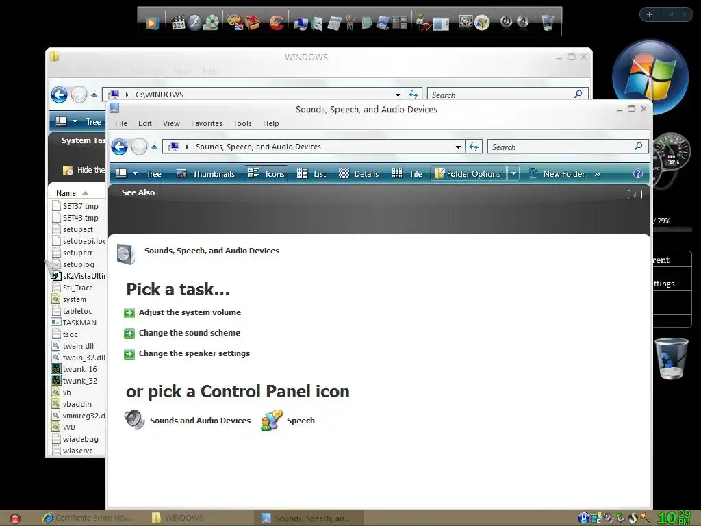Click the power button icon in dock

506,21
